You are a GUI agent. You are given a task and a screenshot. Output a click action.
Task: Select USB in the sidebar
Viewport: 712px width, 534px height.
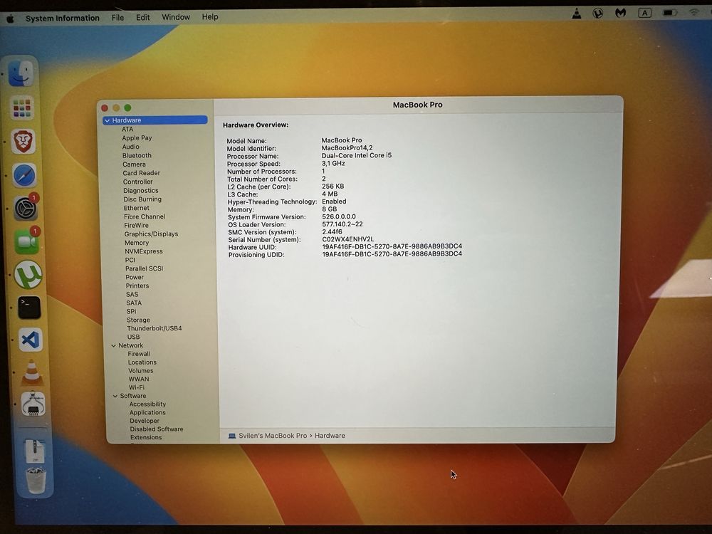pos(134,337)
